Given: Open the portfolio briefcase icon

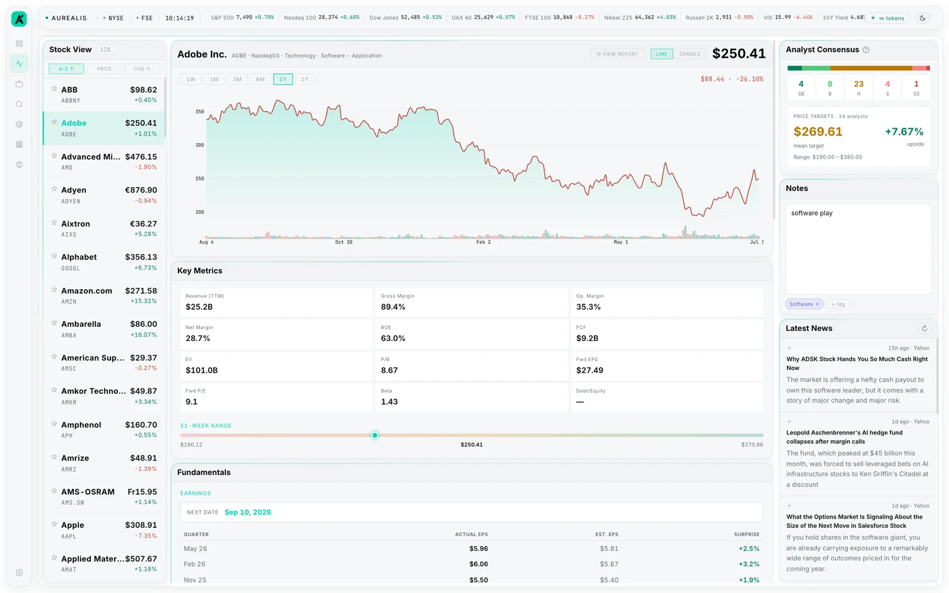Looking at the screenshot, I should coord(19,84).
